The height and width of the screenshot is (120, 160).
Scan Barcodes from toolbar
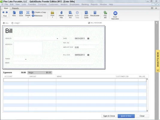point(115,15)
